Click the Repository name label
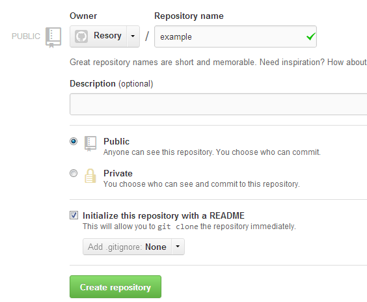This screenshot has height=302, width=367. click(189, 16)
